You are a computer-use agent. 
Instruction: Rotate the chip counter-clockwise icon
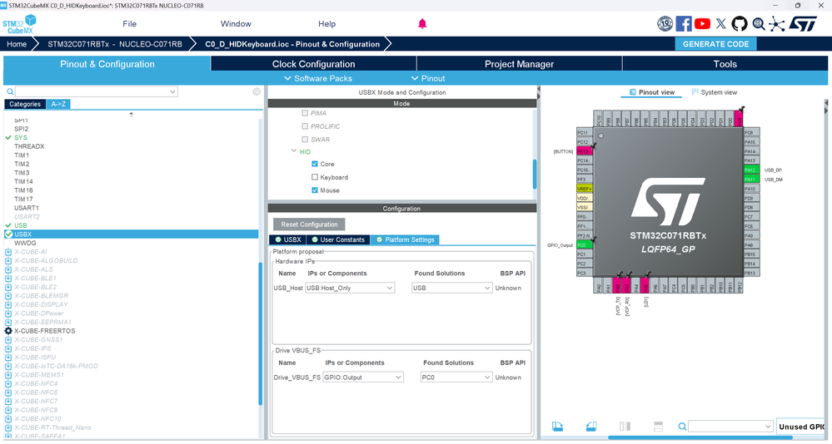click(x=591, y=427)
